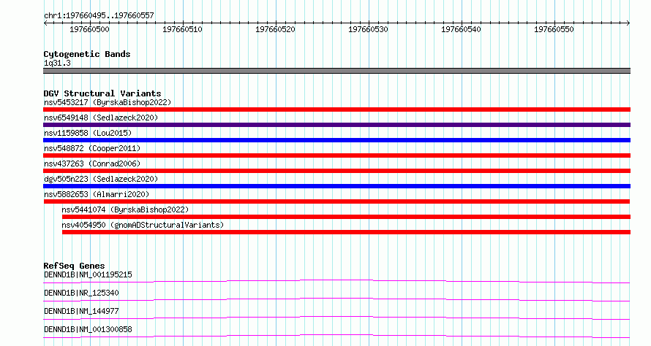Image resolution: width=651 pixels, height=346 pixels.
Task: Click the magenta intron line for NM_144977
Action: click(336, 318)
